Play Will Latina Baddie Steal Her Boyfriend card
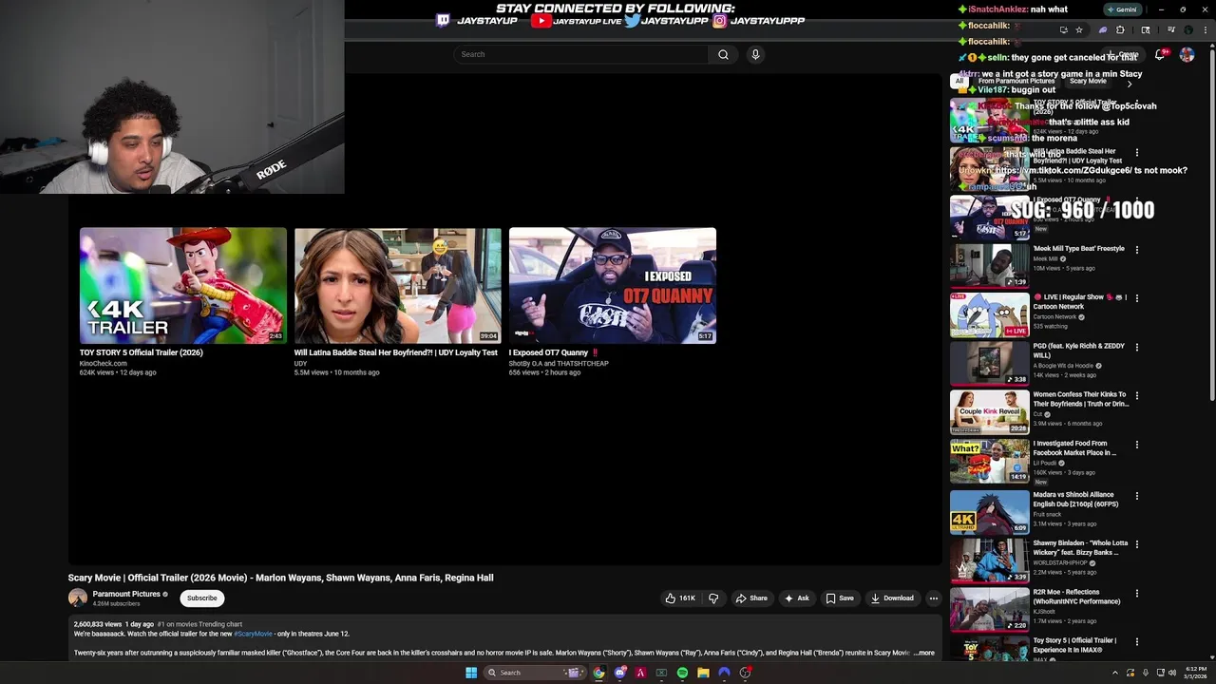1216x684 pixels. pyautogui.click(x=397, y=285)
